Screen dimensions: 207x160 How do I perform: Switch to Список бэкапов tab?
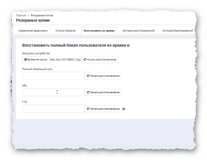(x=66, y=31)
